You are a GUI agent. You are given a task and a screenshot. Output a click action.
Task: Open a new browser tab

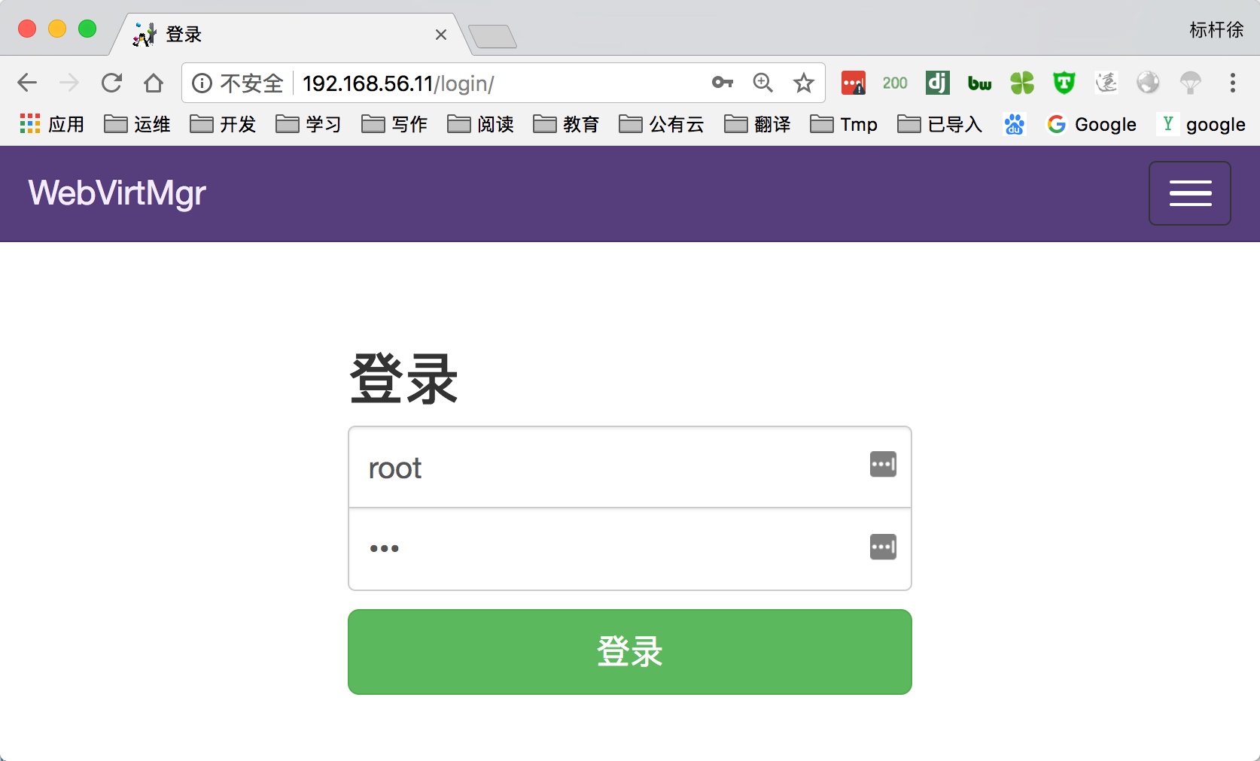[x=492, y=36]
